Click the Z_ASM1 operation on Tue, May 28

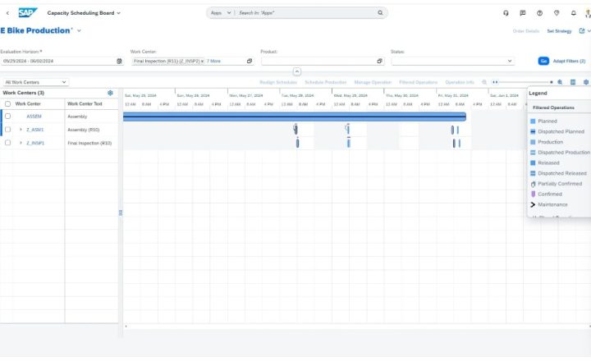(x=295, y=130)
